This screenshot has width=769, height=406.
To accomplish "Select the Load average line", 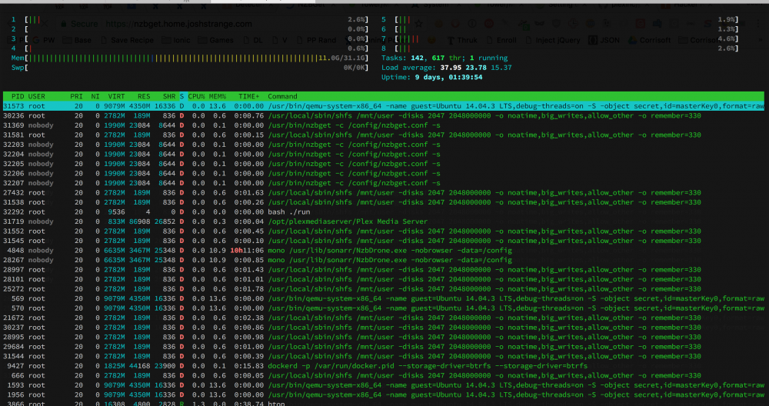I will click(446, 68).
